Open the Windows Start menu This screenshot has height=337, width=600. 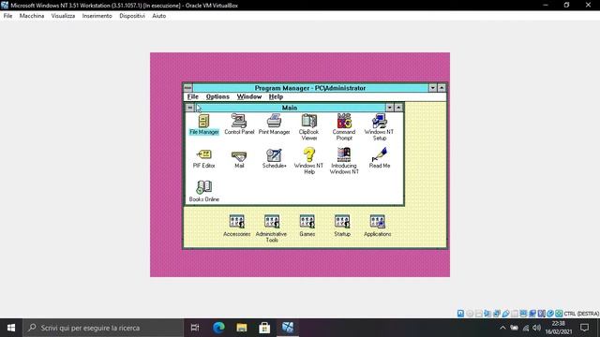tap(11, 328)
